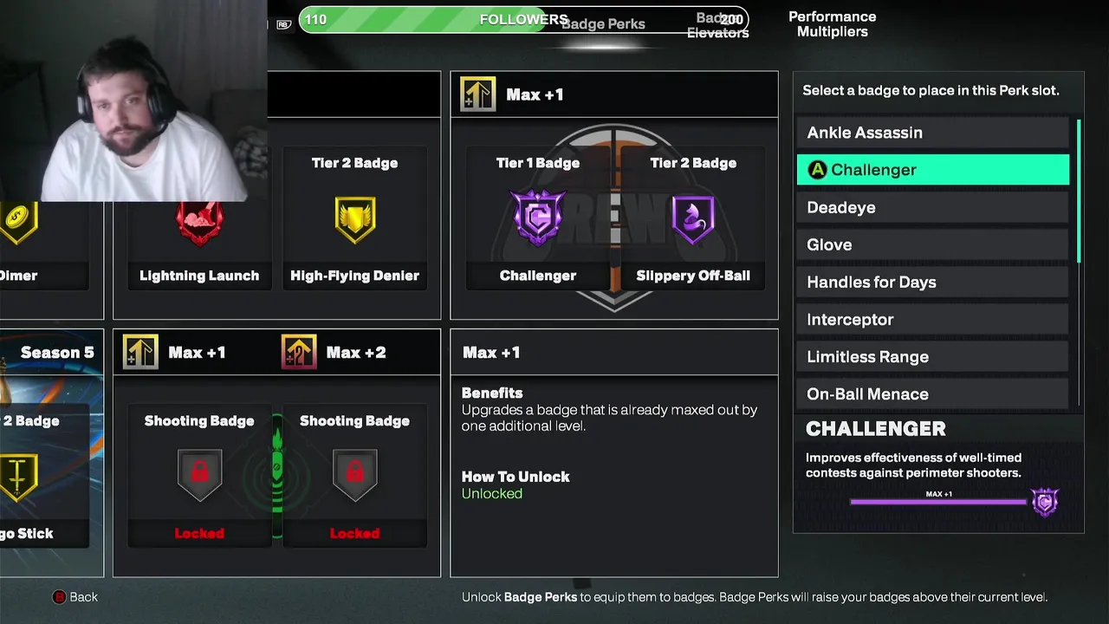Click the green Followers progress bar
Viewport: 1109px width, 624px height.
pos(523,19)
